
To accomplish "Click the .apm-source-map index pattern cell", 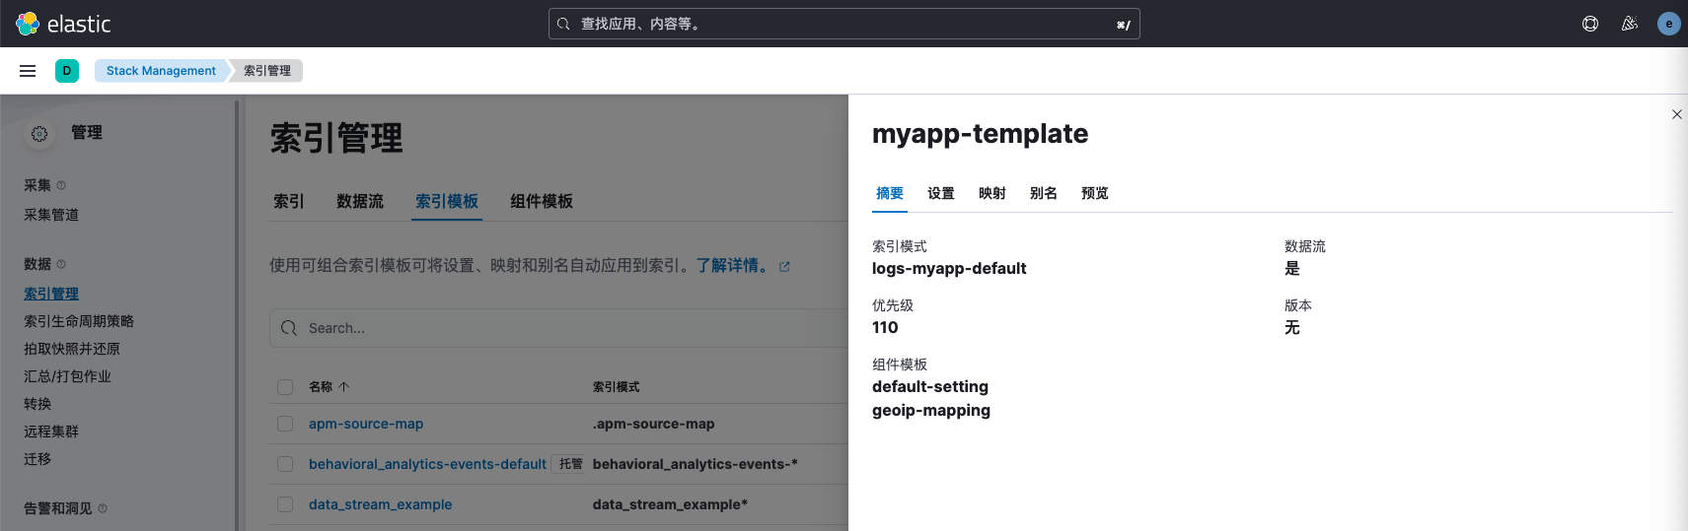I will [653, 424].
